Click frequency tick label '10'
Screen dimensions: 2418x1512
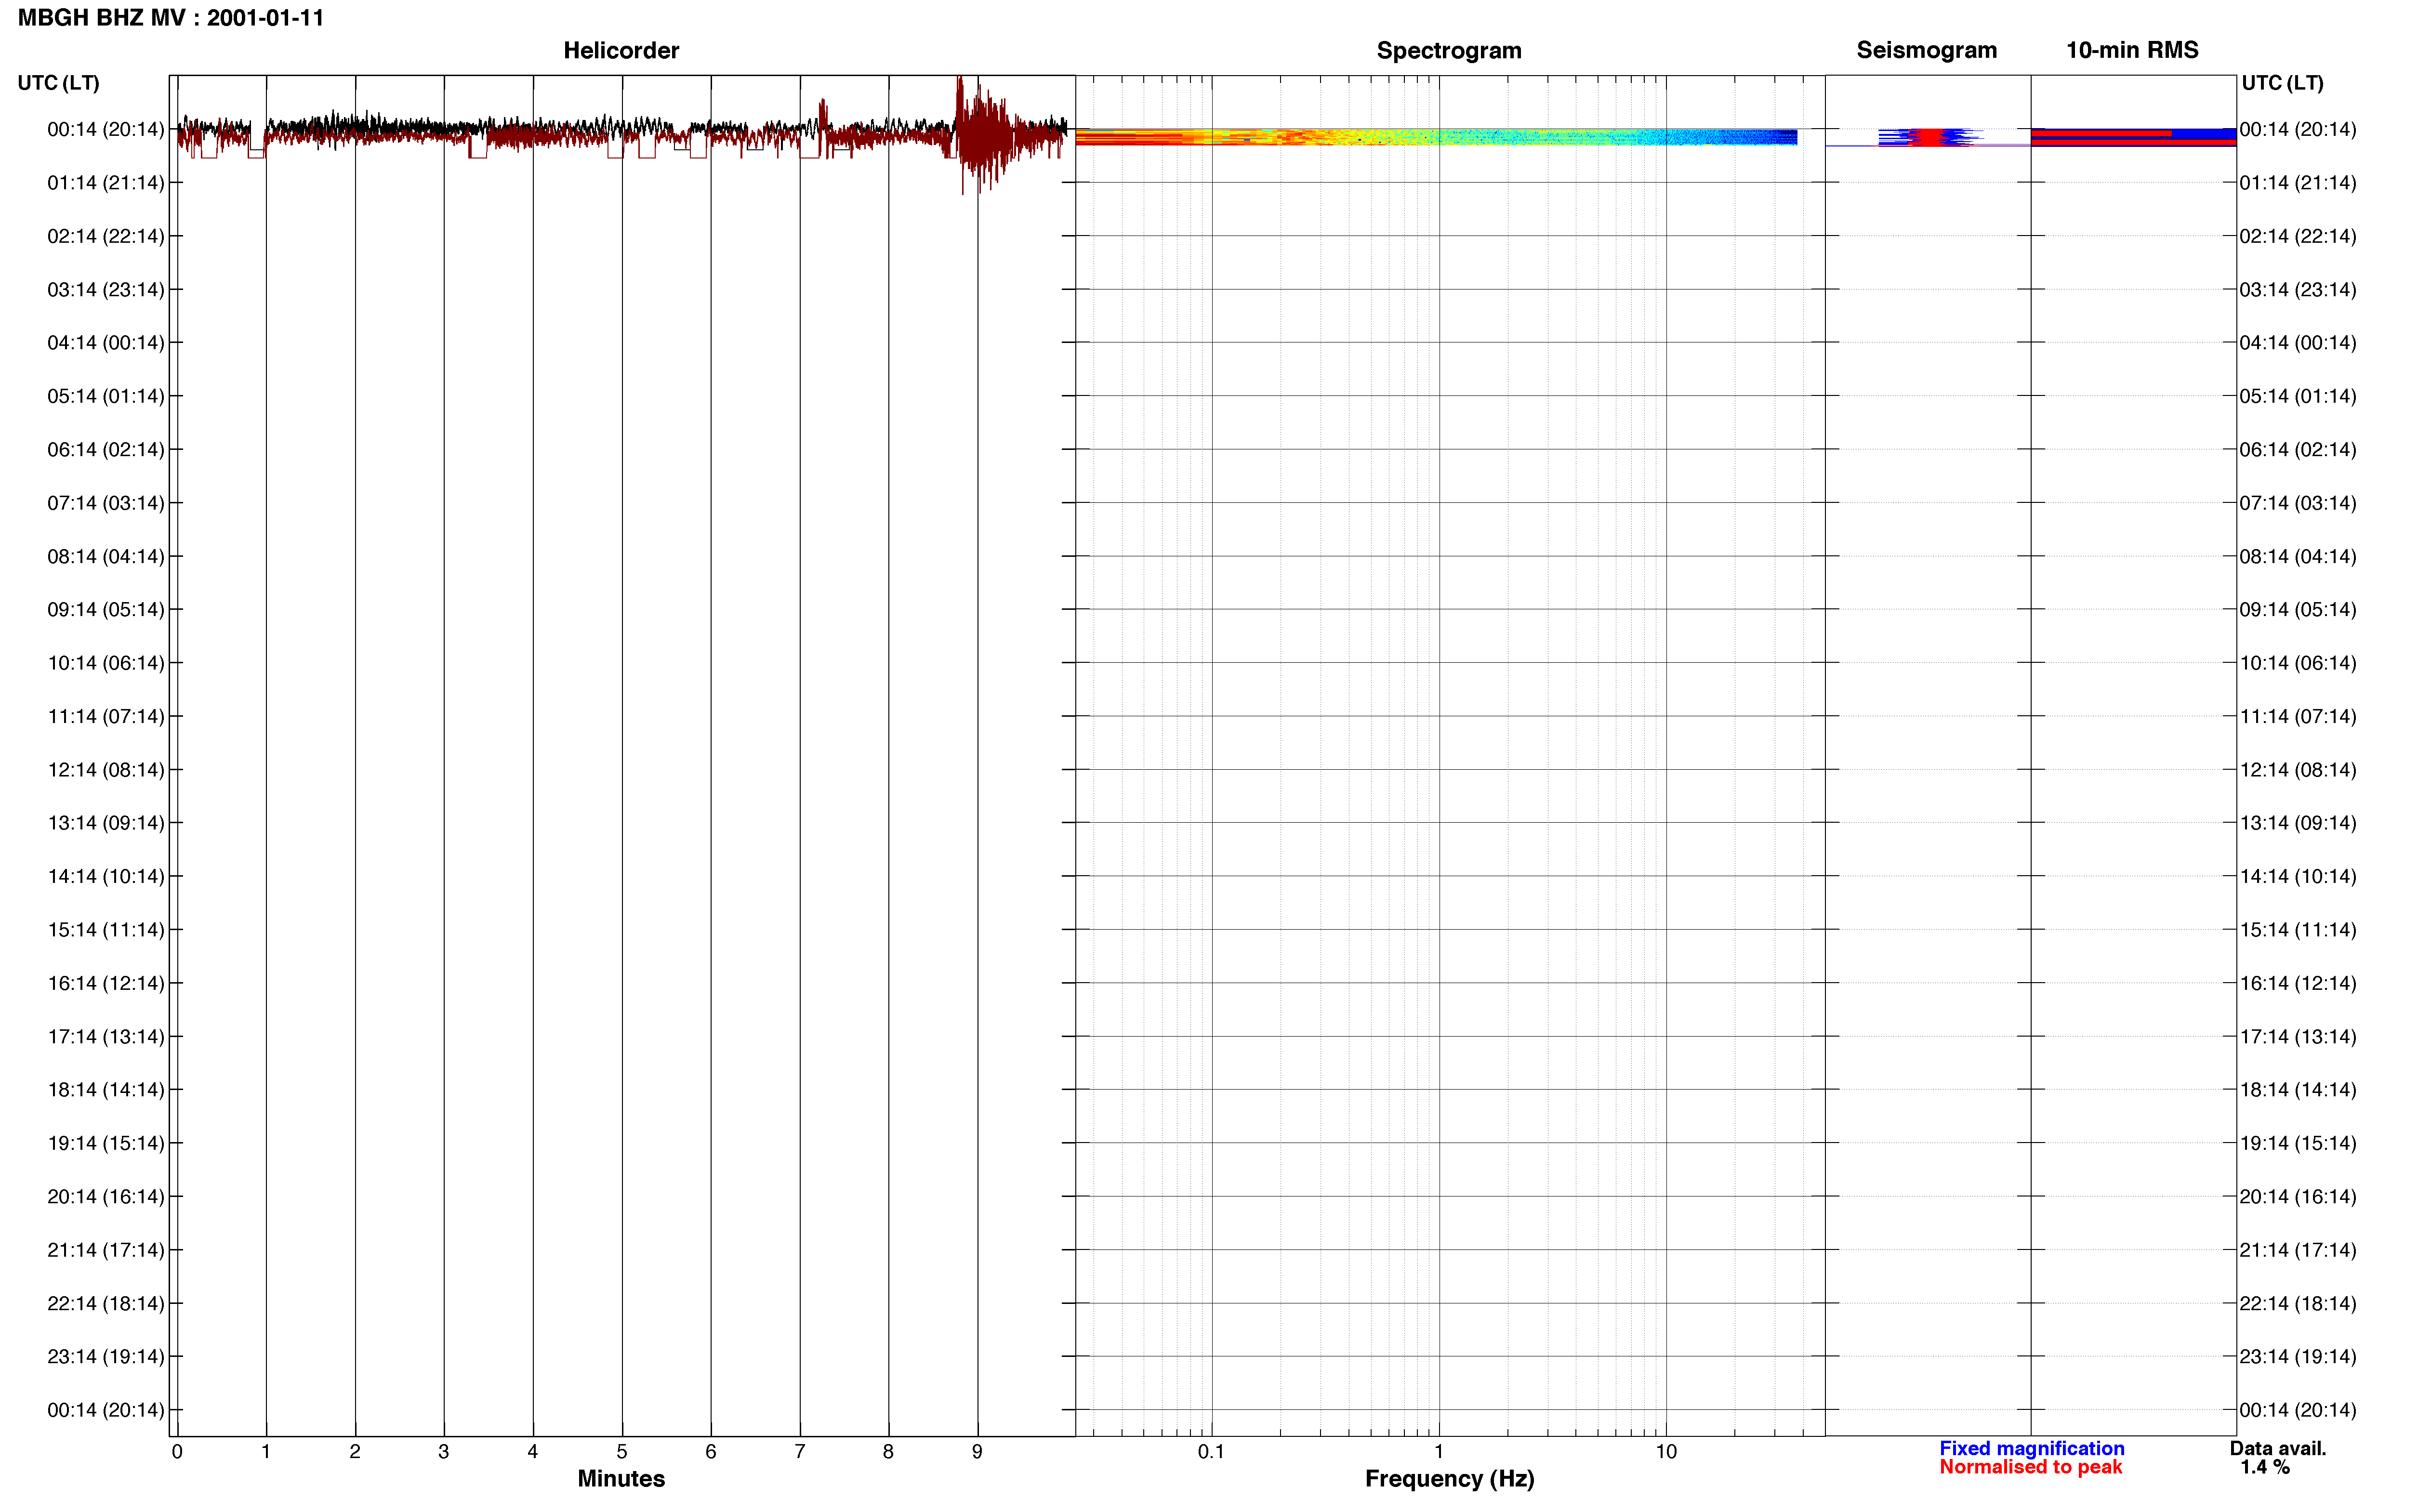coord(1666,1451)
